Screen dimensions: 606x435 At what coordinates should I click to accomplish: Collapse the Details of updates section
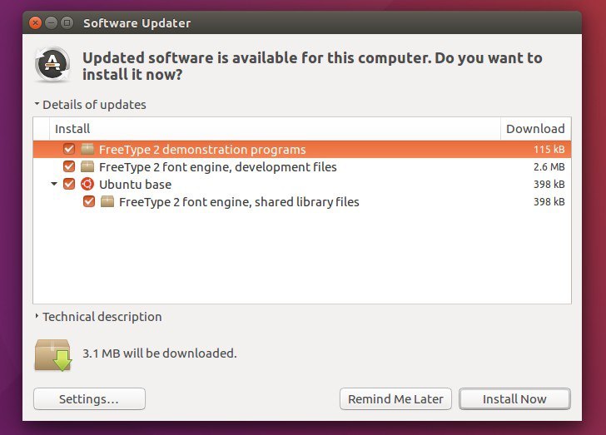37,105
